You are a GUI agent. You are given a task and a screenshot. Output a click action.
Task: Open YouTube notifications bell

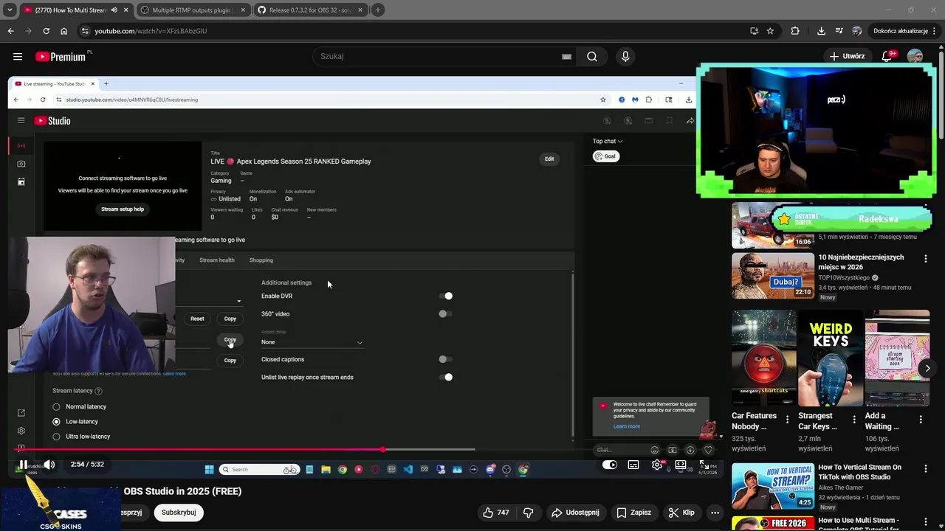(887, 56)
